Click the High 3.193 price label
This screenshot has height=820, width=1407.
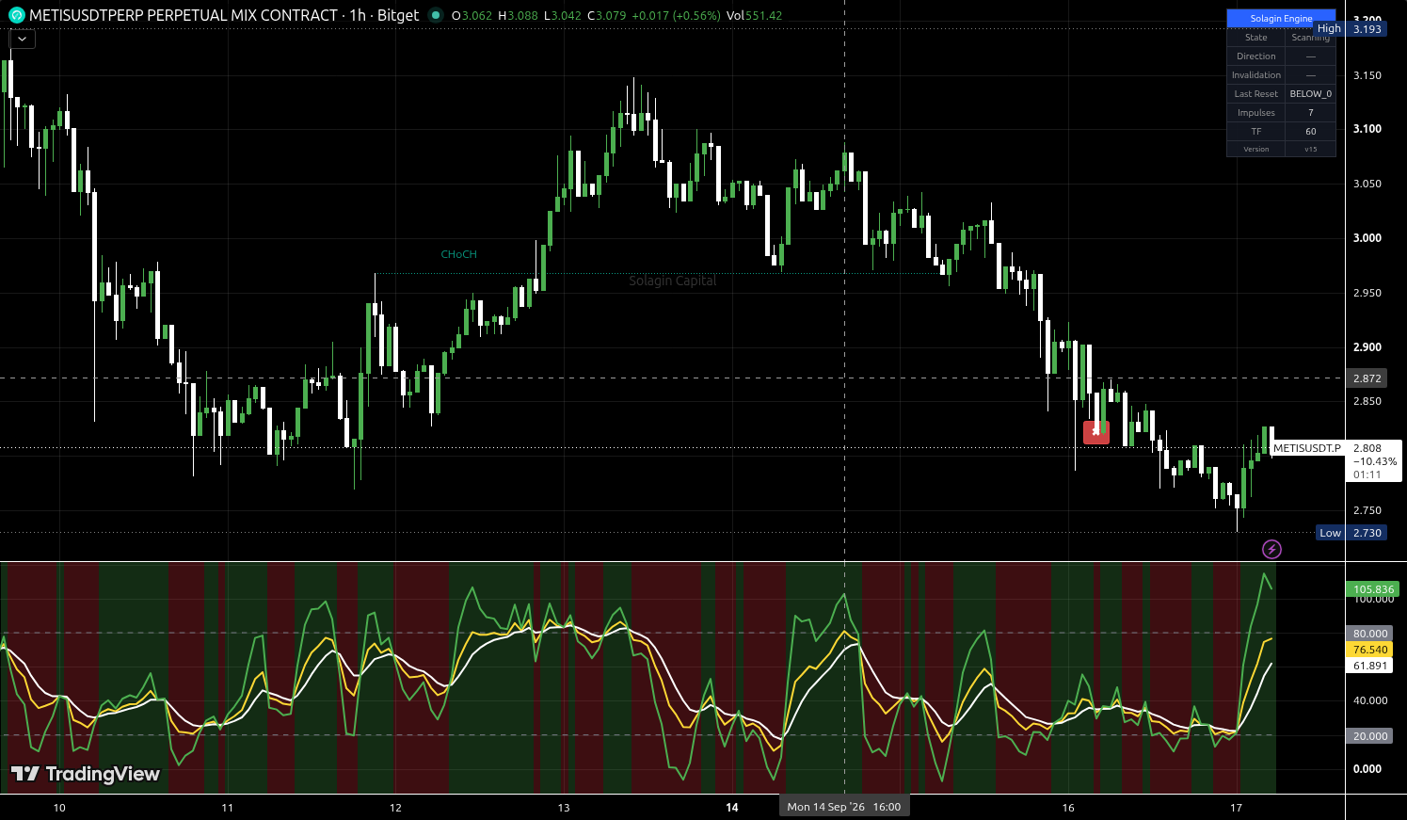point(1351,28)
